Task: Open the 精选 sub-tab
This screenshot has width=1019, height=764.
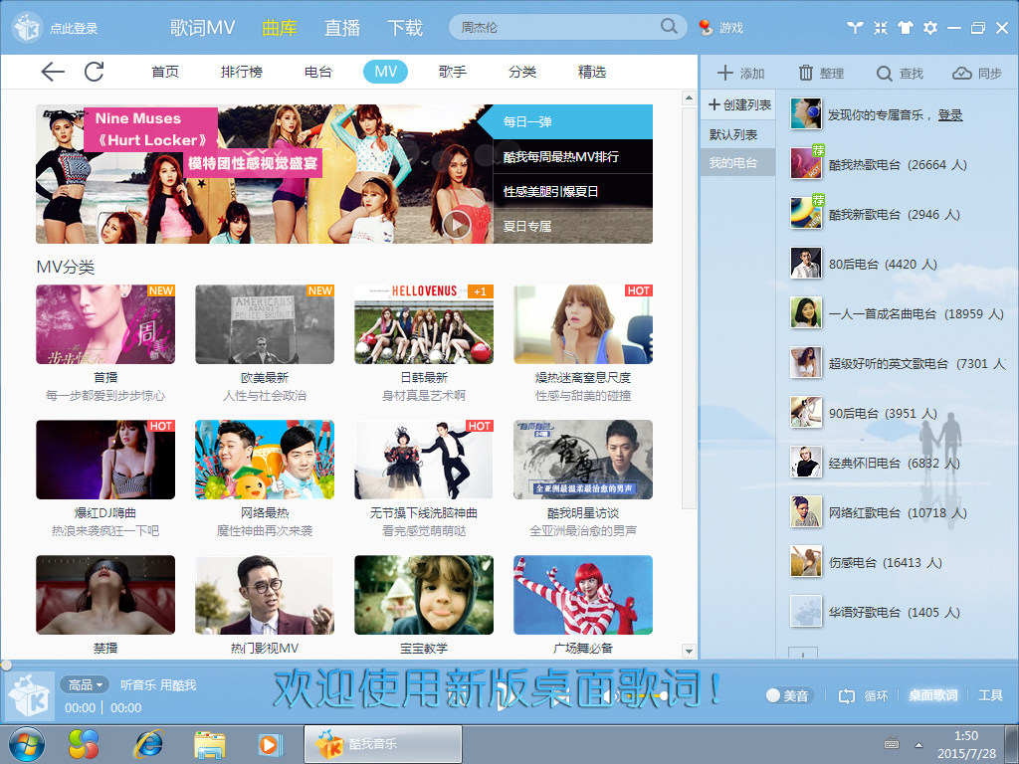Action: [592, 72]
